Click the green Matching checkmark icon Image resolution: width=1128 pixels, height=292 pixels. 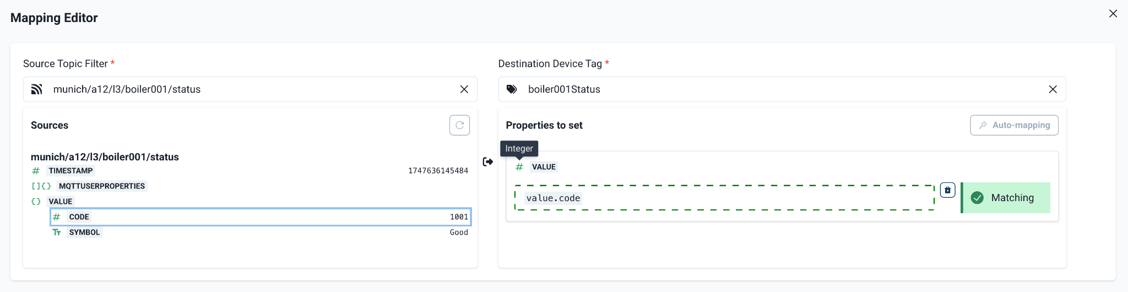[977, 198]
